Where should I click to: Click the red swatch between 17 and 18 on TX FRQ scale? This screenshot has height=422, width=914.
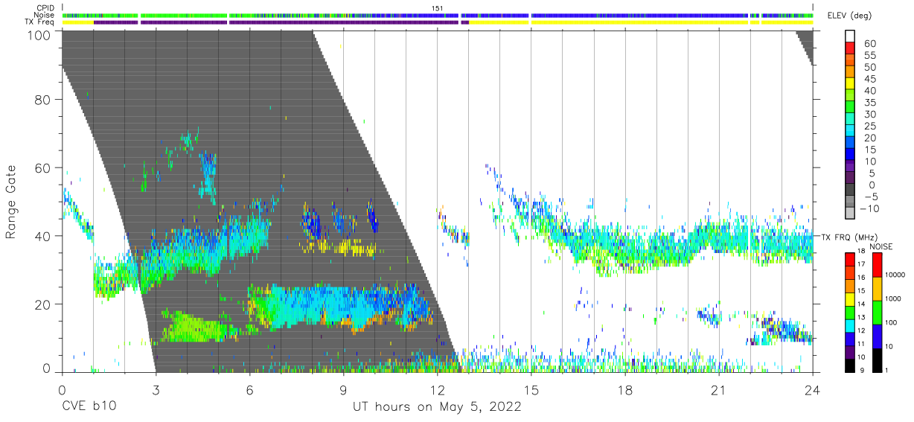click(851, 259)
